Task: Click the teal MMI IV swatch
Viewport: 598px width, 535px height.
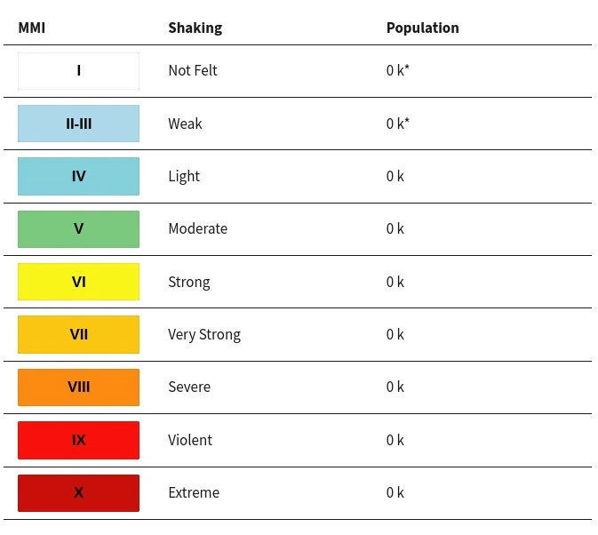Action: (x=78, y=176)
